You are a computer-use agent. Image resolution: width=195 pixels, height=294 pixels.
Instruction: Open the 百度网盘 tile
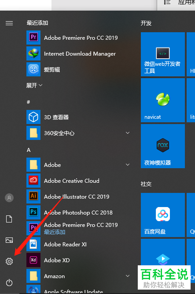(163, 215)
